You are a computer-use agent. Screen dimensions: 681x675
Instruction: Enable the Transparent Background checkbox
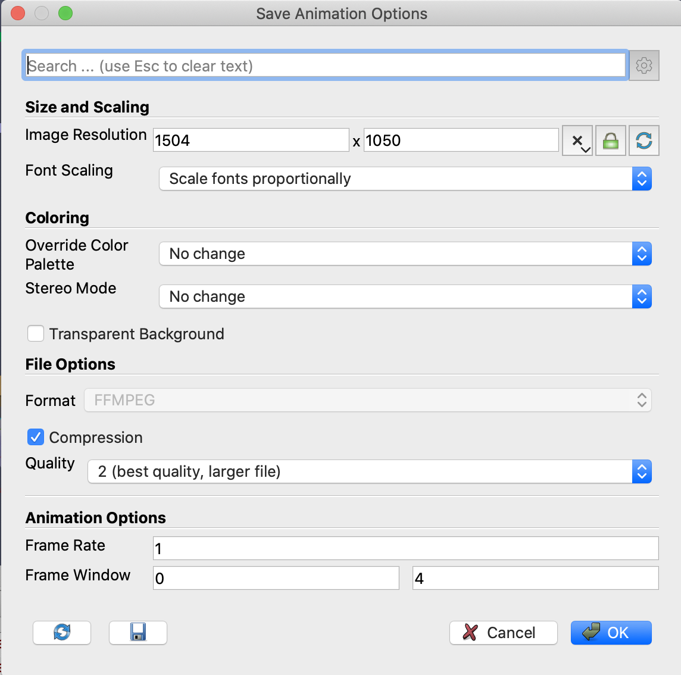click(36, 334)
